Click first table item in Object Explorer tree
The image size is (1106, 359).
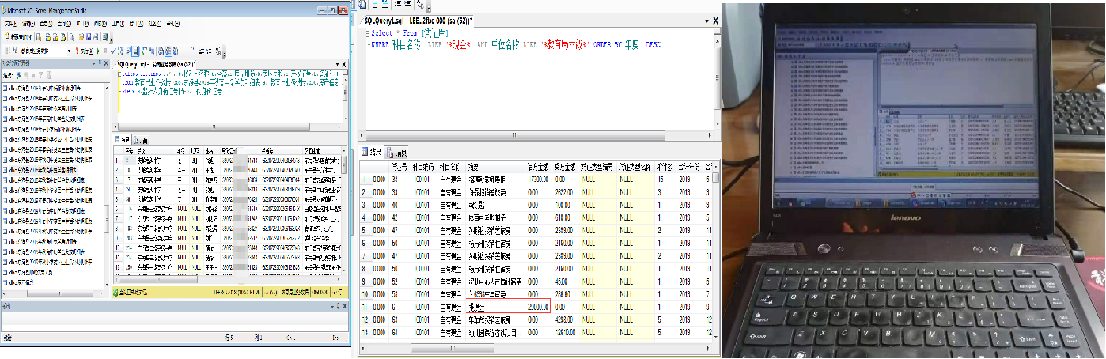[47, 87]
